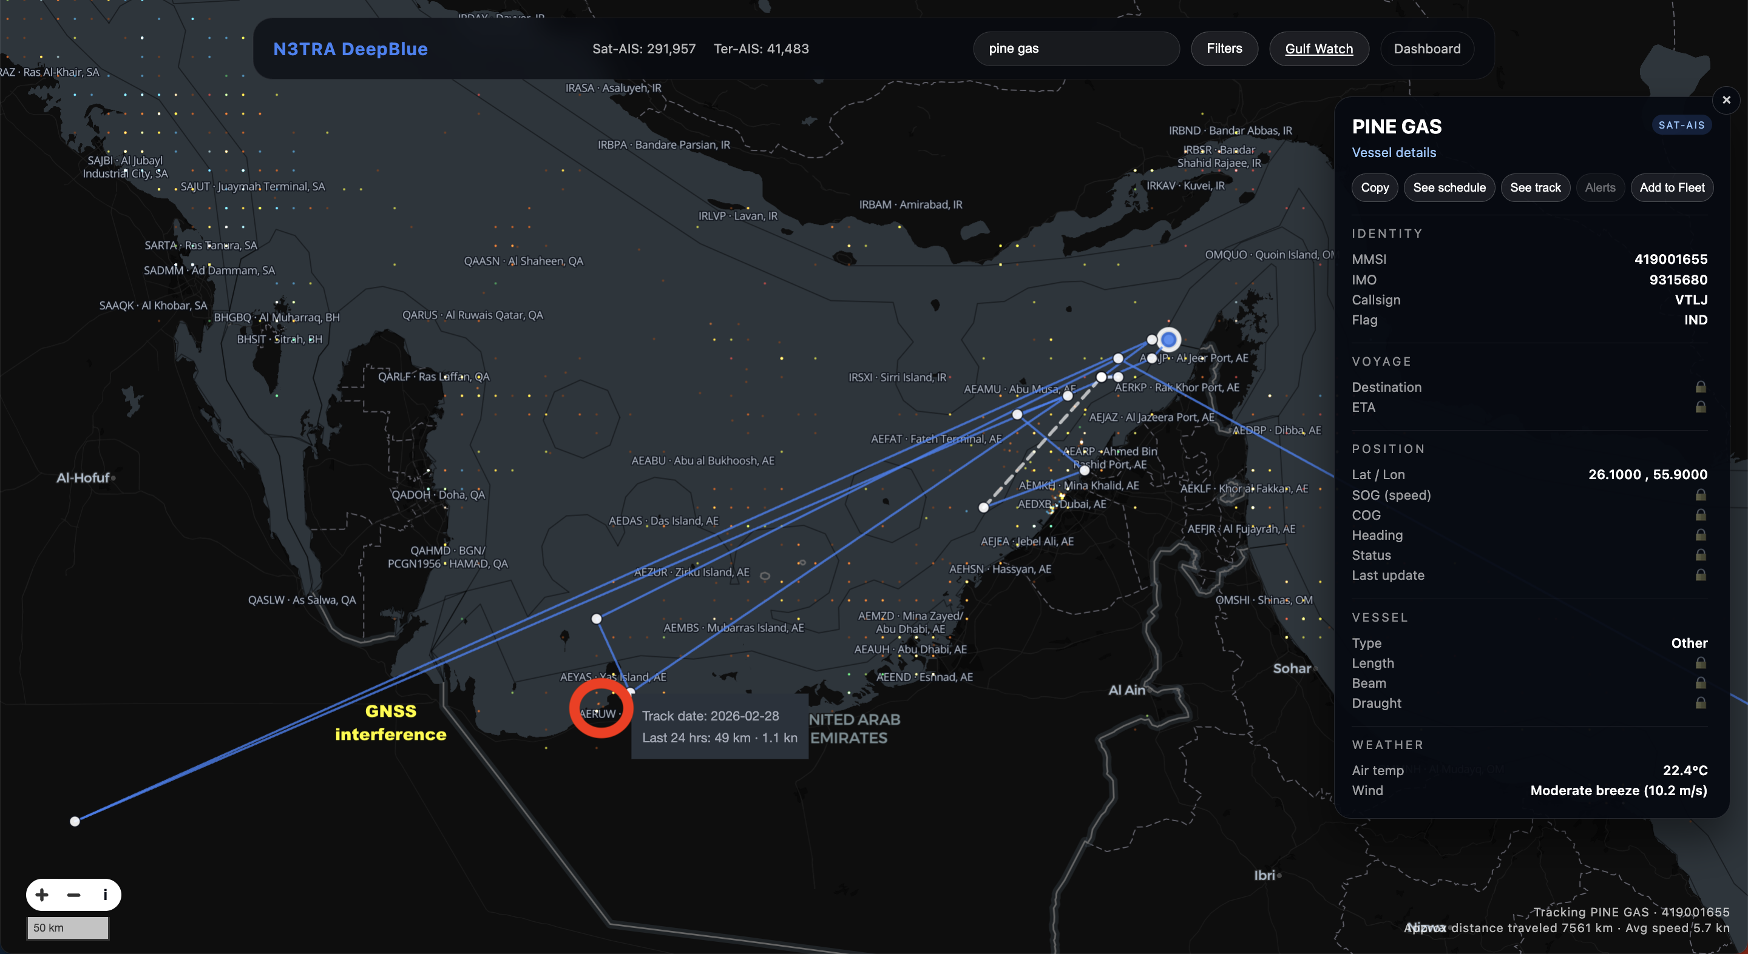Click the current vessel position marker

(1168, 339)
